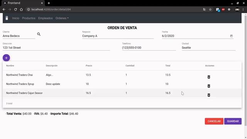Image resolution: width=247 pixels, height=139 pixels.
Task: Bookmark this page with the star icon
Action: 210,9
